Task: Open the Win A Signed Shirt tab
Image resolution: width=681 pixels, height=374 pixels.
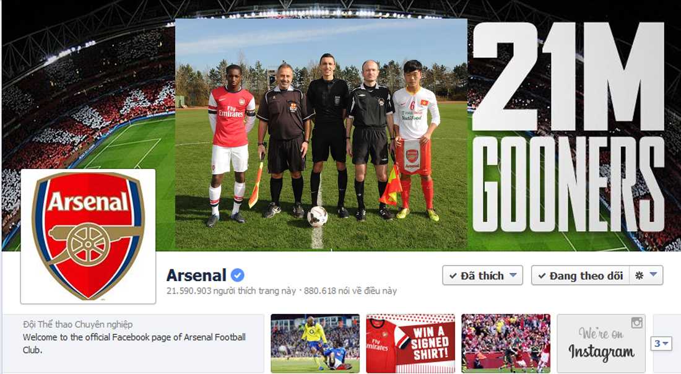Action: coord(410,344)
